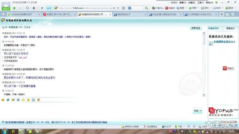Click the bookmark star icon beside address bar
The height and width of the screenshot is (134, 239).
(42, 8)
